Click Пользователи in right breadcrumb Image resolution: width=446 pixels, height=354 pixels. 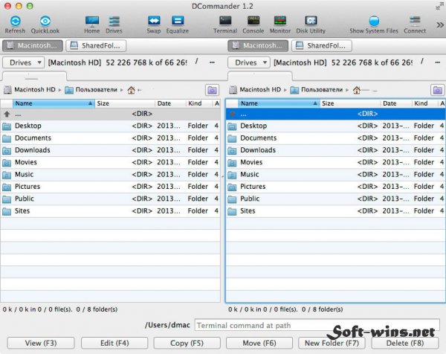(x=317, y=90)
